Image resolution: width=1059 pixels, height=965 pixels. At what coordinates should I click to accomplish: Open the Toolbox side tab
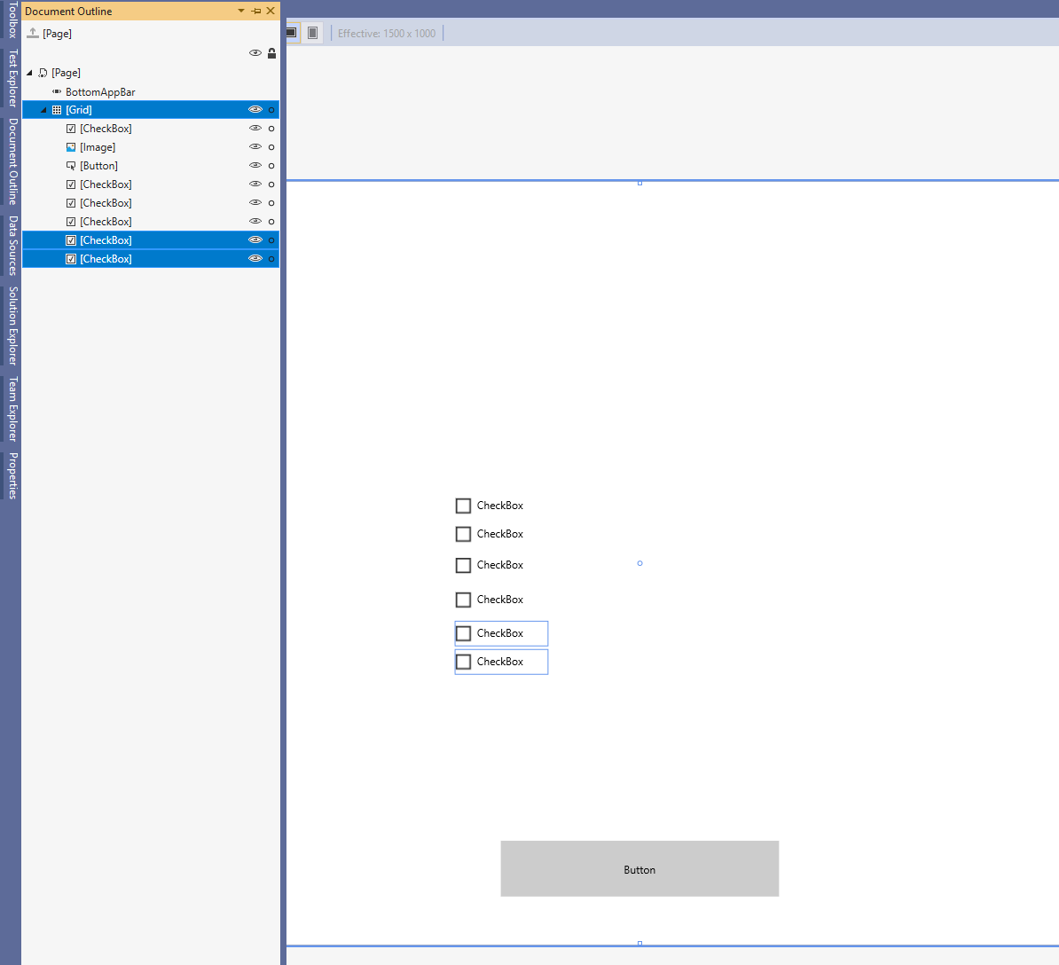pos(12,20)
